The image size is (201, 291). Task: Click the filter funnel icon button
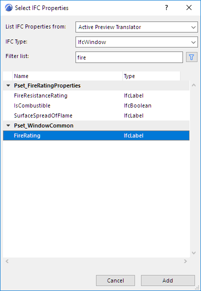[191, 57]
